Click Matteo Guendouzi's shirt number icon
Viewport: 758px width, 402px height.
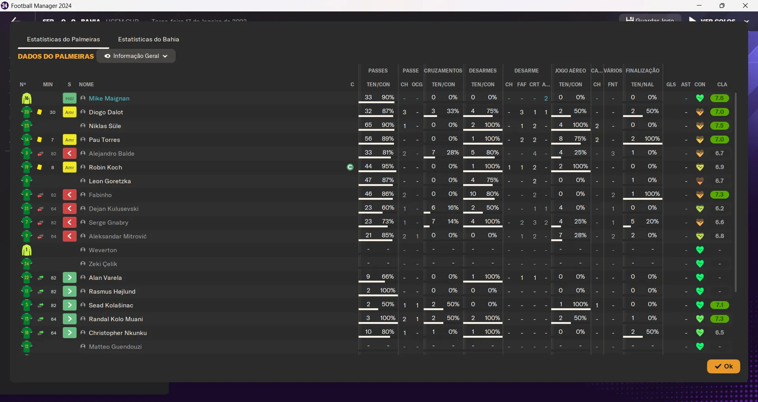click(26, 346)
